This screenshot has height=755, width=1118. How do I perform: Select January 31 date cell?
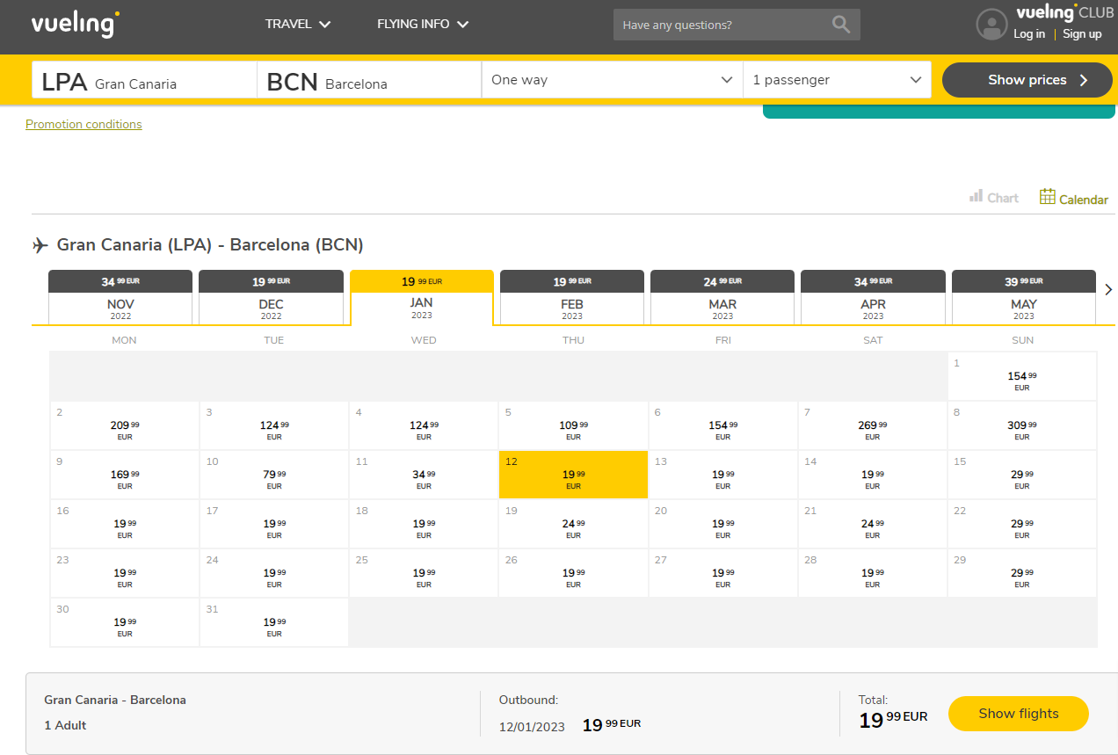click(274, 622)
